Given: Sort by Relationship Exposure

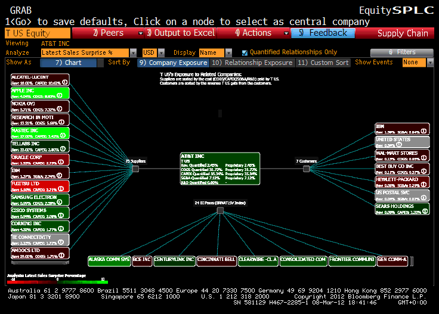Looking at the screenshot, I should [x=252, y=63].
